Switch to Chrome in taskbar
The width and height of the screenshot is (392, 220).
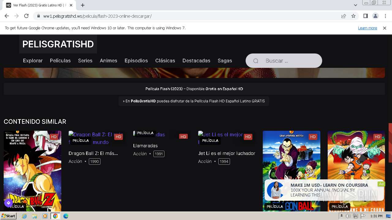[x=55, y=216]
